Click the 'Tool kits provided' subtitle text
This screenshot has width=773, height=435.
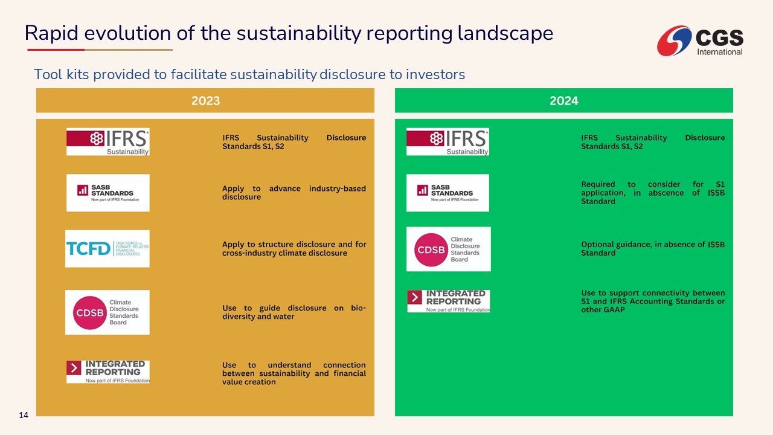(x=249, y=74)
